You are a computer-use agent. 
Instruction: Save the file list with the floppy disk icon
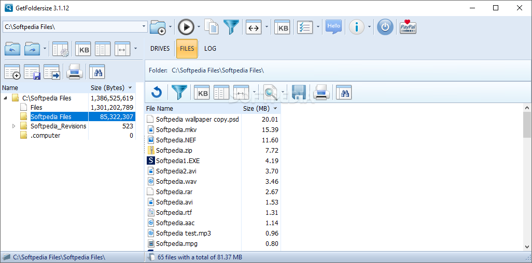pyautogui.click(x=299, y=92)
